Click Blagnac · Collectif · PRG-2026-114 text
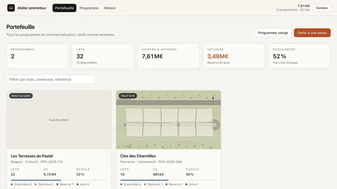This screenshot has height=189, width=337. tap(37, 162)
